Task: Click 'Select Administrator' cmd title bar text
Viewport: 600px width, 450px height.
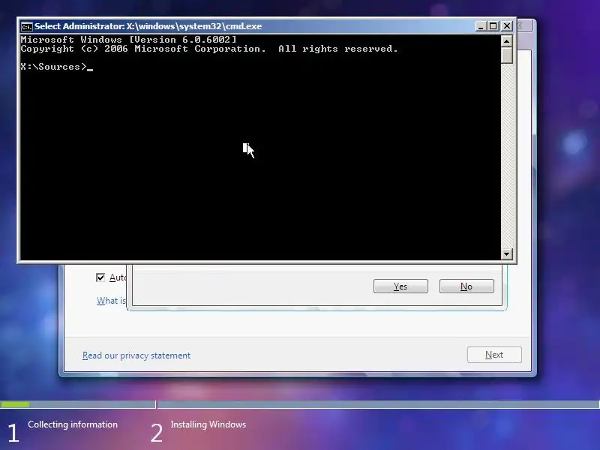Action: [148, 26]
